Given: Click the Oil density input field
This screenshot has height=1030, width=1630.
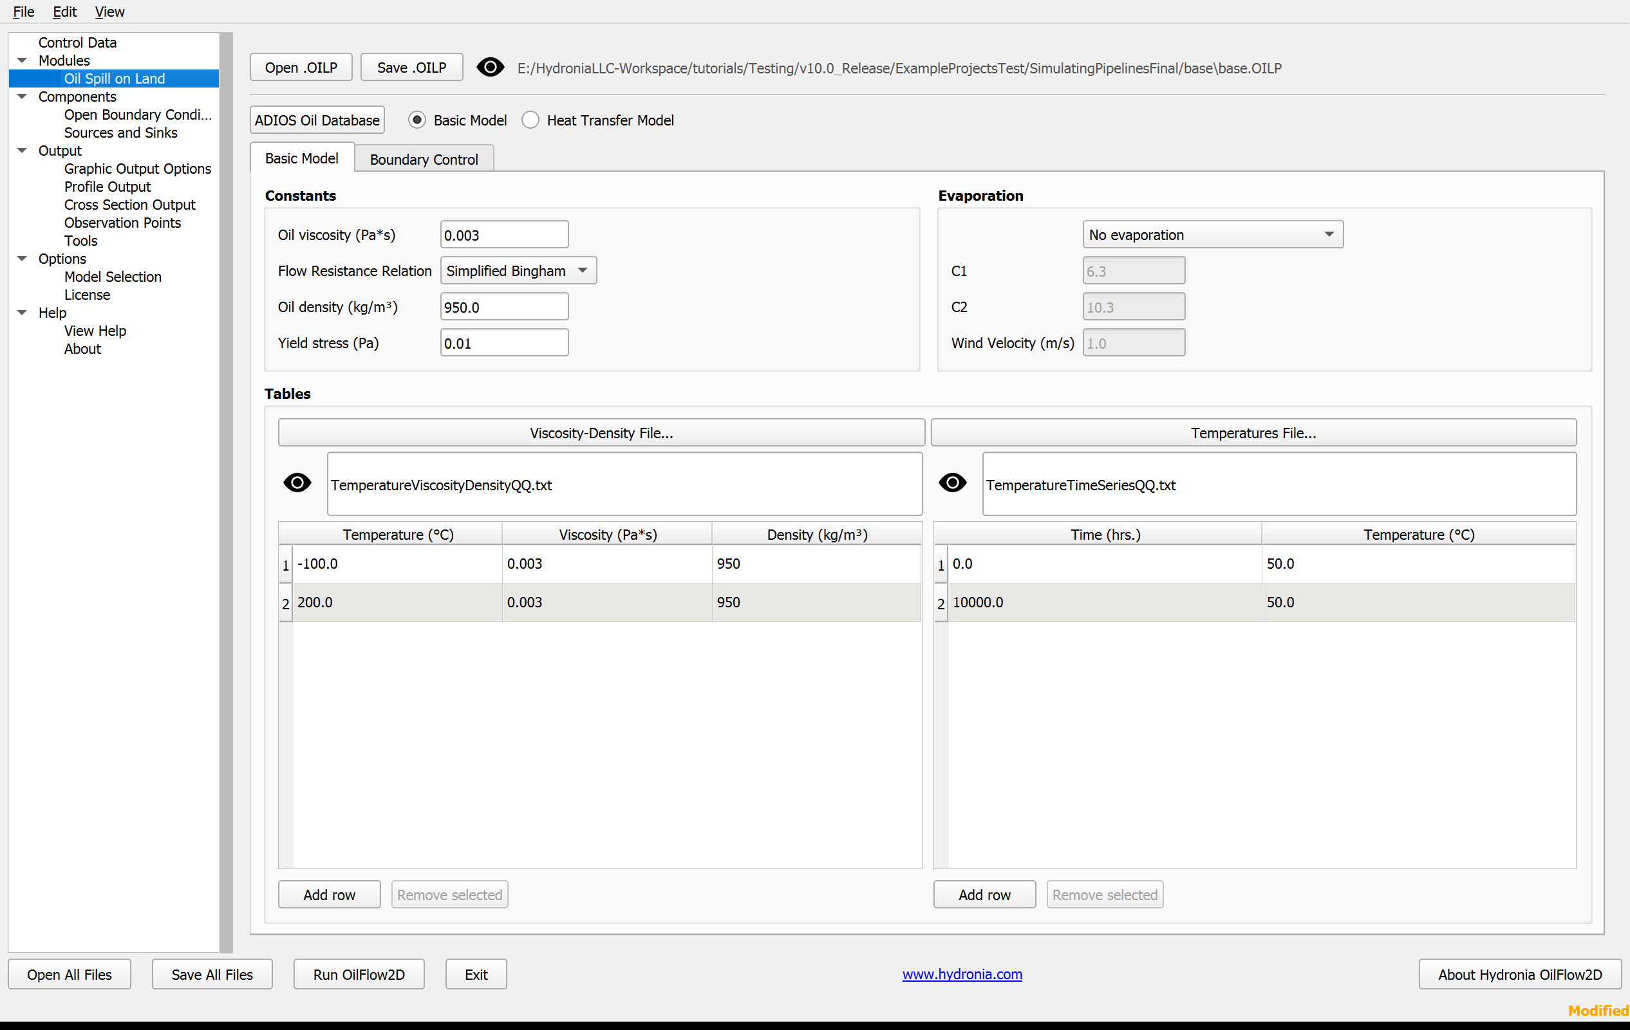Looking at the screenshot, I should tap(504, 307).
